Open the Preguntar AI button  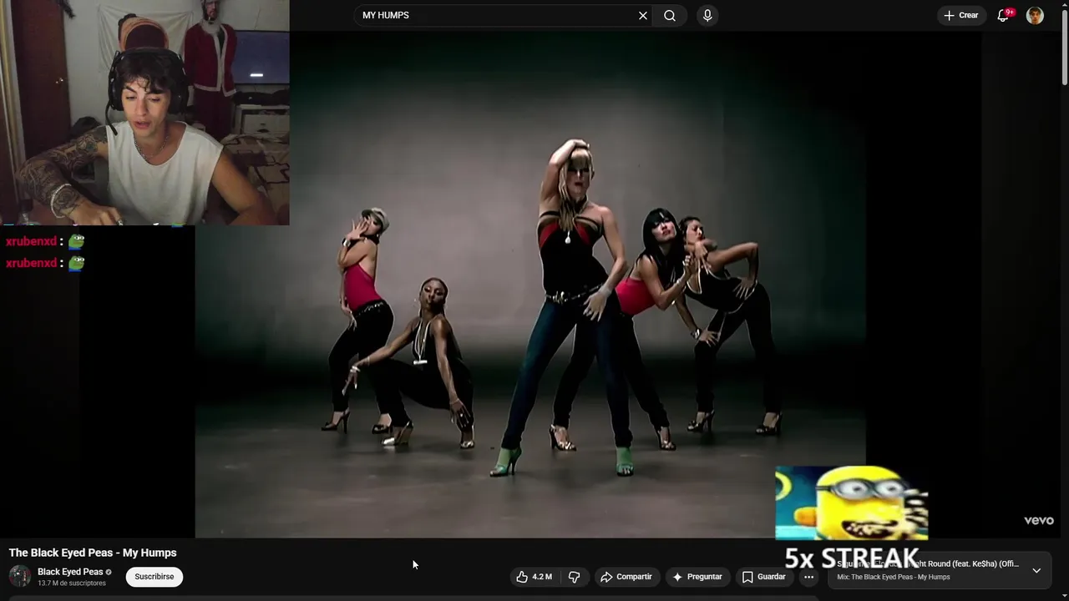pos(697,577)
